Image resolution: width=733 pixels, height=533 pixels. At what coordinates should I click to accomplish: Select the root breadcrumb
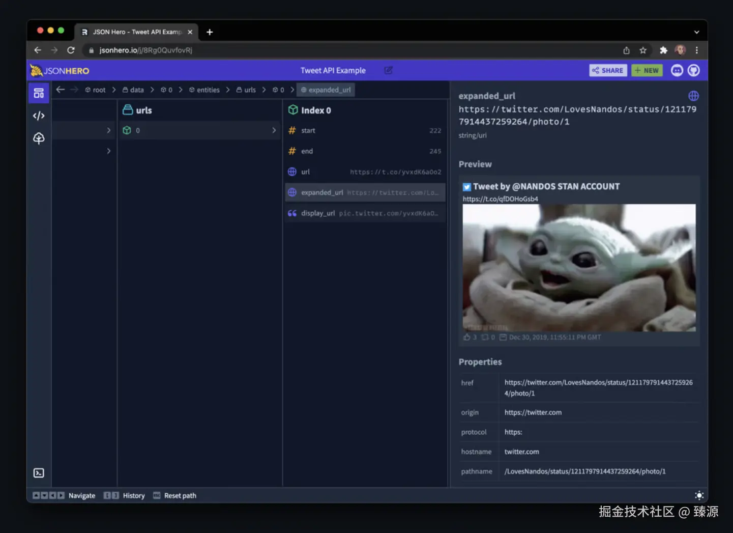point(95,90)
